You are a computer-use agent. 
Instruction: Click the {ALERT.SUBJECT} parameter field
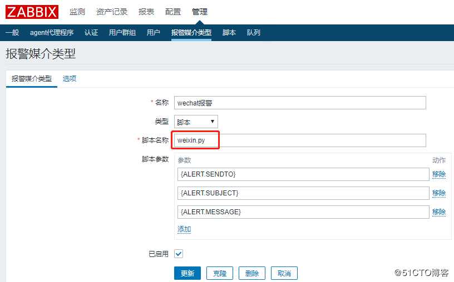(303, 193)
